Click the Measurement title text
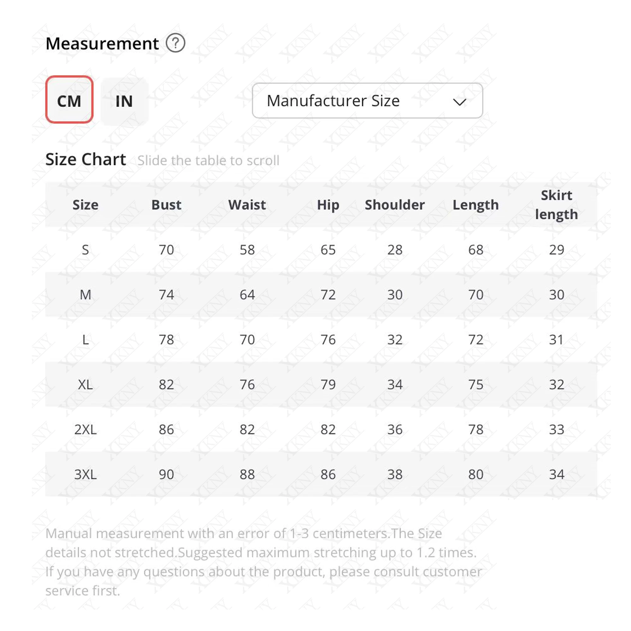Viewport: 631px width, 631px height. [x=102, y=44]
